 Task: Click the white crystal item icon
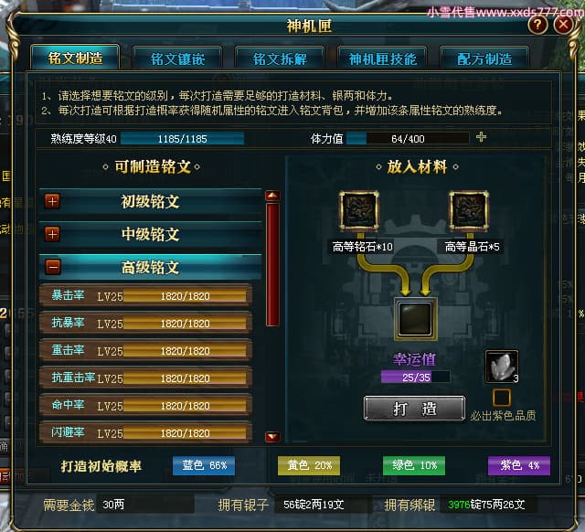click(x=502, y=367)
